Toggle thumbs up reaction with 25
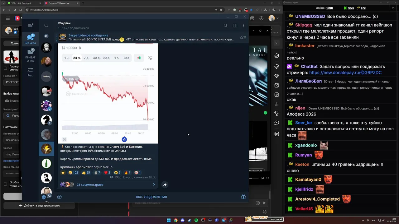Screen dimensions: 399x224 point(86,172)
